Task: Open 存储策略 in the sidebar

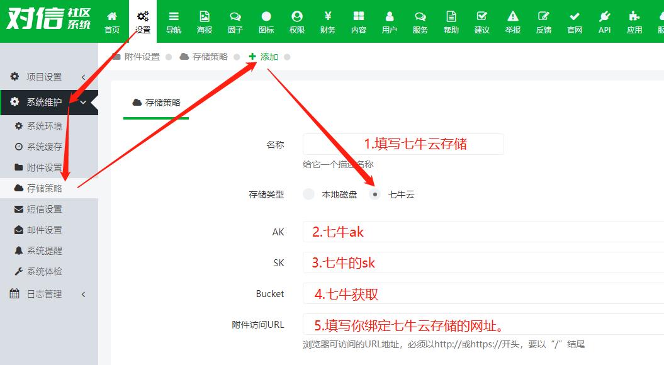Action: tap(45, 188)
